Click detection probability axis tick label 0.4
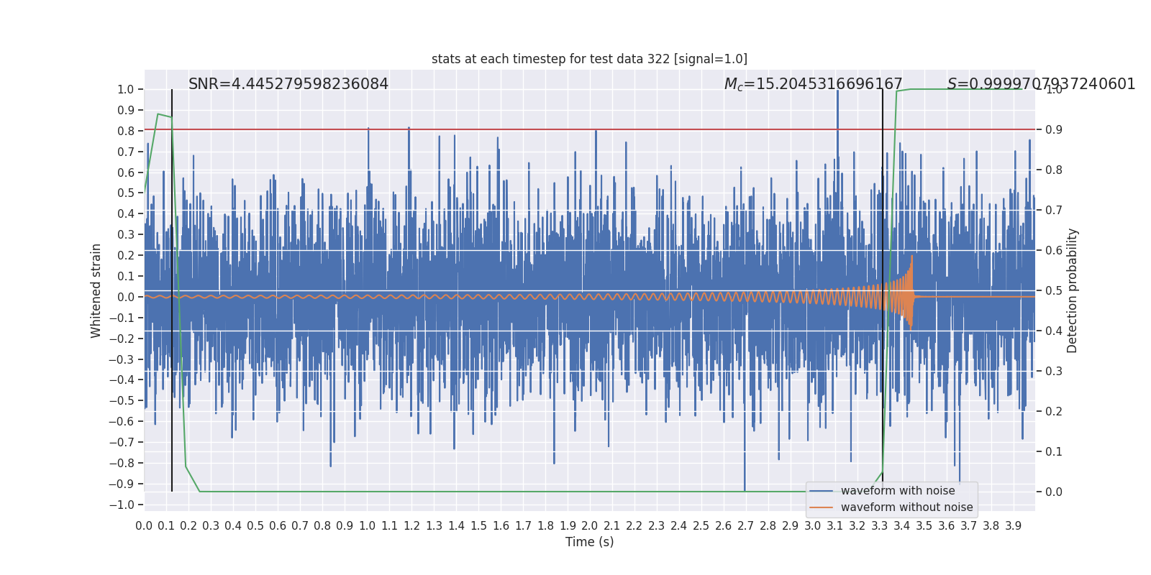 (1054, 331)
